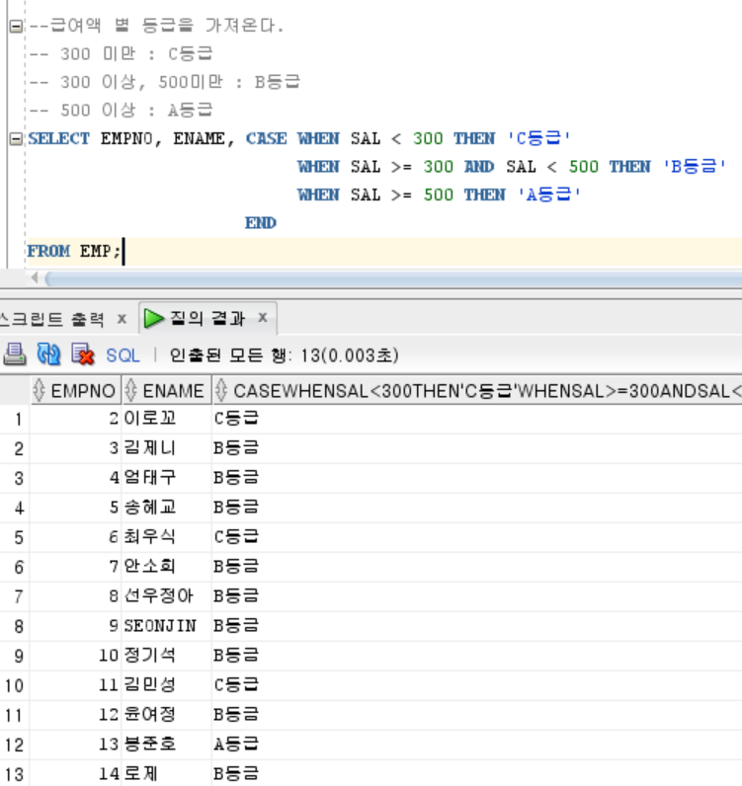Sort by the ENAME column header
This screenshot has width=742, height=786.
tap(167, 390)
